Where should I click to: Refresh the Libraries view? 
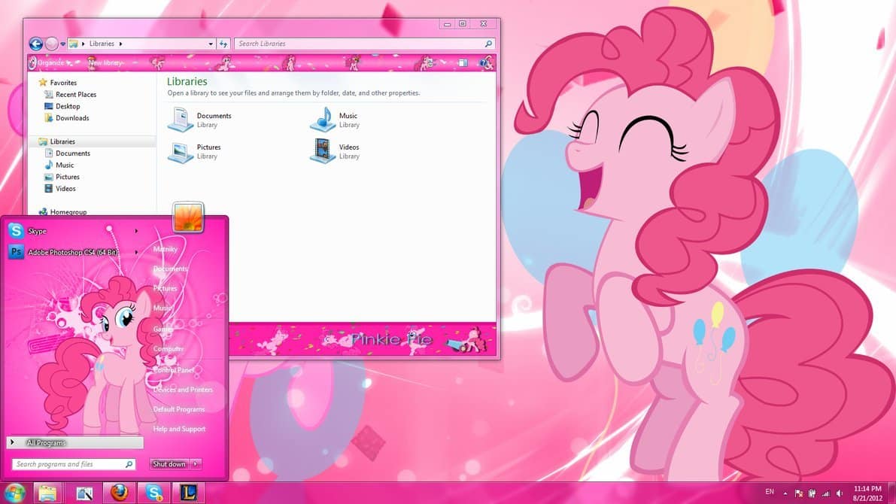tap(224, 44)
